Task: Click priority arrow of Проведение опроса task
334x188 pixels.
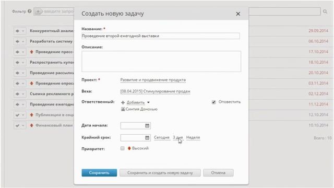Action: (31, 84)
